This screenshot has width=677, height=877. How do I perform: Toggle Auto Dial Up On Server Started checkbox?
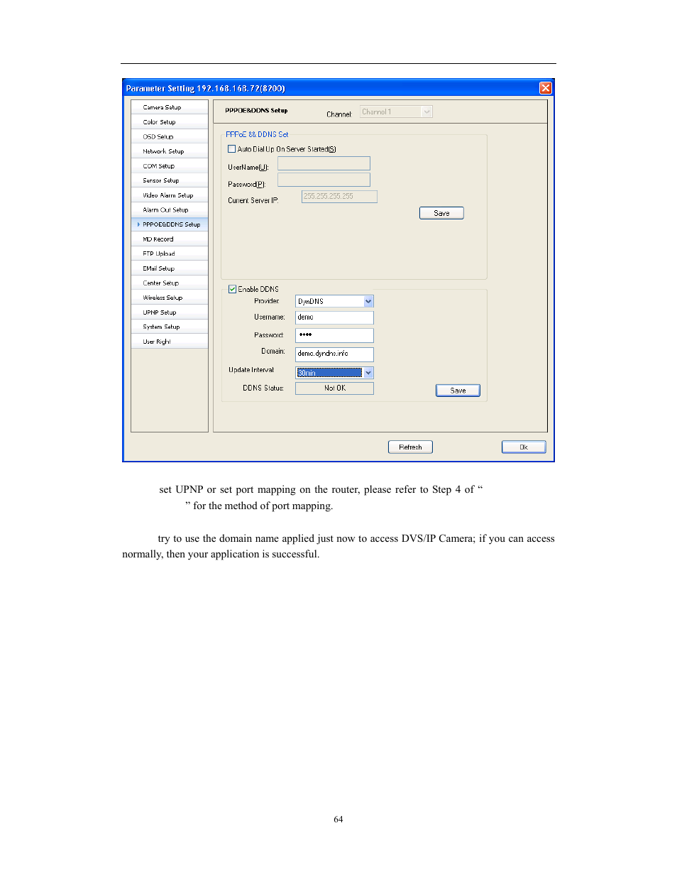tap(231, 149)
